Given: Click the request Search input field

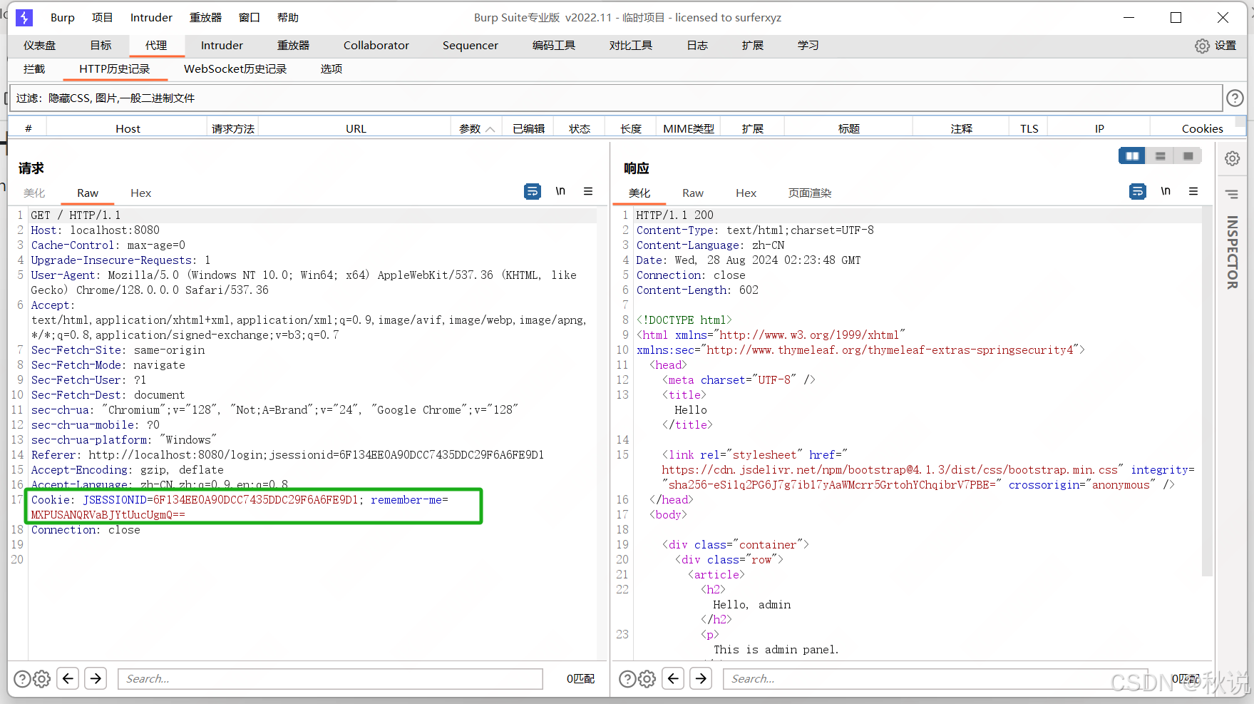Looking at the screenshot, I should (x=330, y=678).
